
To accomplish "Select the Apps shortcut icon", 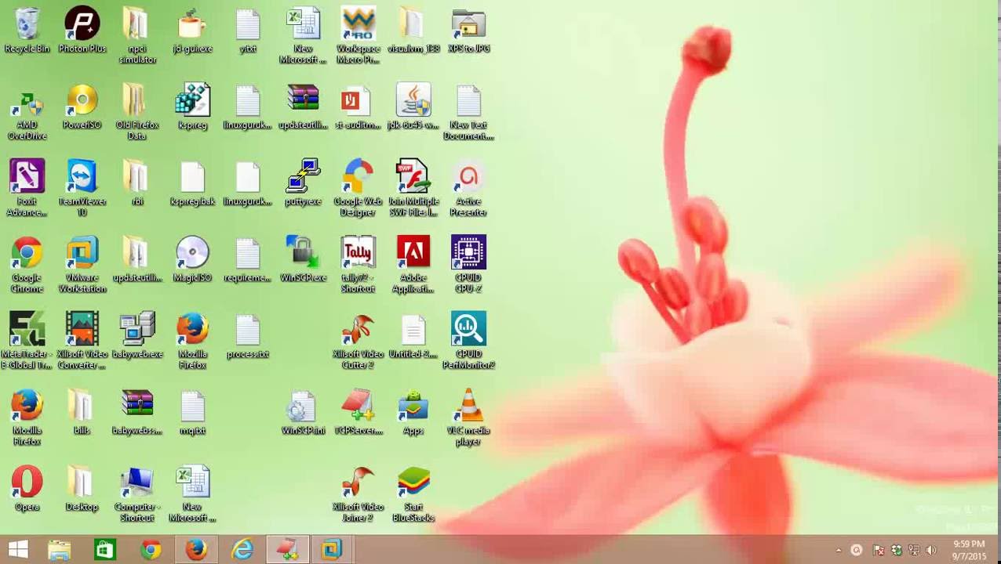I will [413, 406].
